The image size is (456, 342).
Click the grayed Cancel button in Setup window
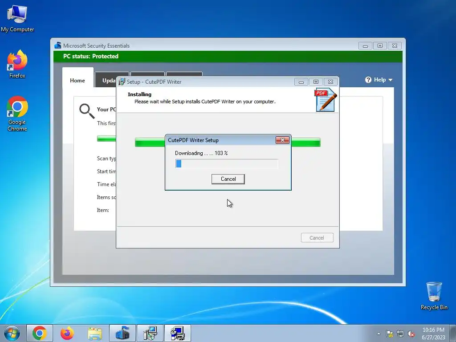tap(317, 238)
